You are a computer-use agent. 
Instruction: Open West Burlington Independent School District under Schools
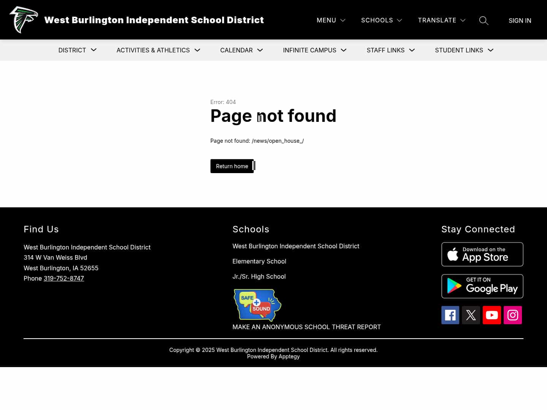[x=296, y=246]
